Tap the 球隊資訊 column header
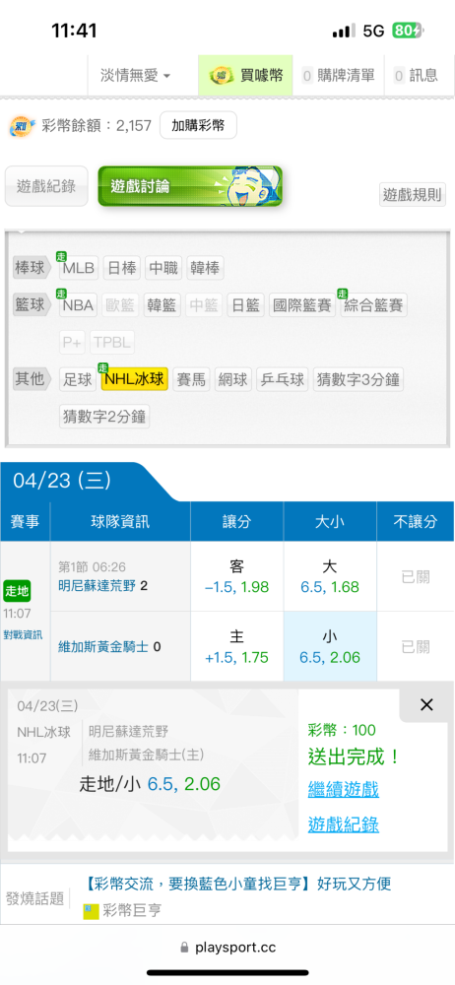Viewport: 455px width, 985px height. [120, 521]
